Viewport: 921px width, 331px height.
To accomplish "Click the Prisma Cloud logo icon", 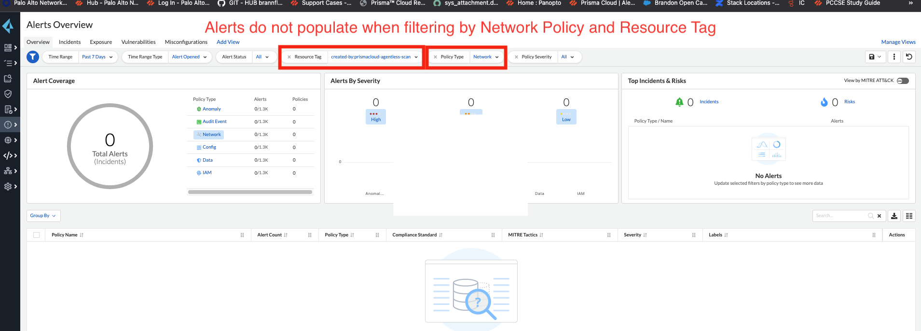I will pyautogui.click(x=8, y=26).
